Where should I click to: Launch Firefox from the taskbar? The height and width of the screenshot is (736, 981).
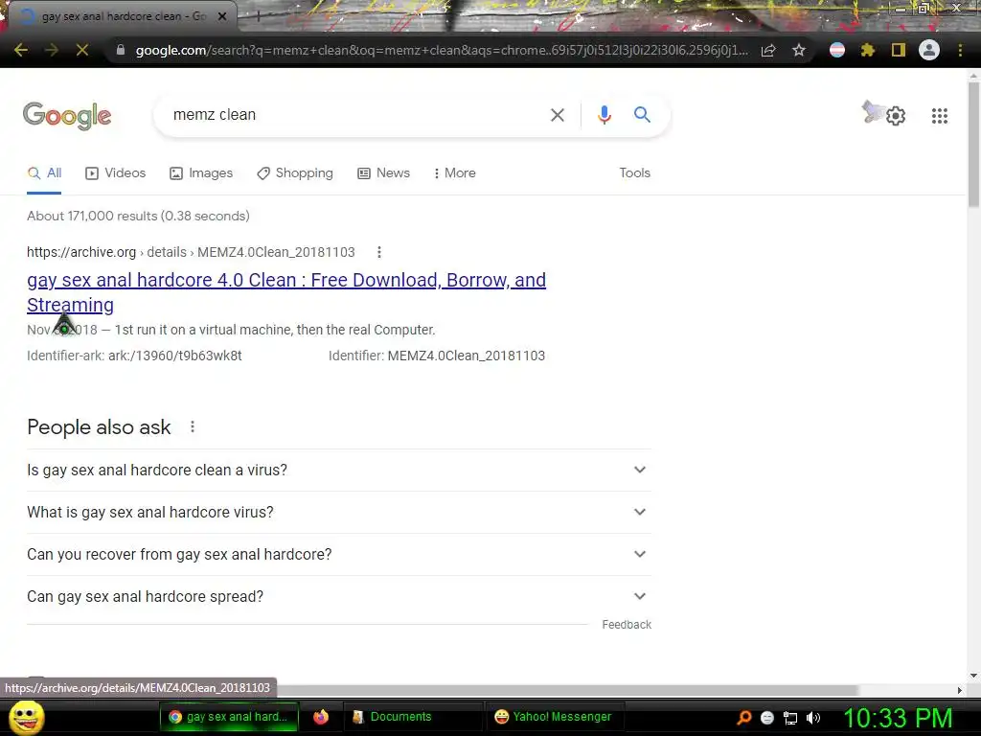(321, 717)
